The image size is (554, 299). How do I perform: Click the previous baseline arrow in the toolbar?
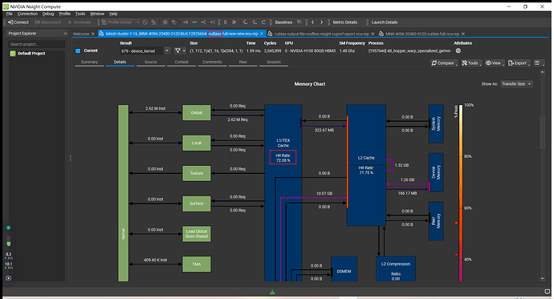[312, 22]
